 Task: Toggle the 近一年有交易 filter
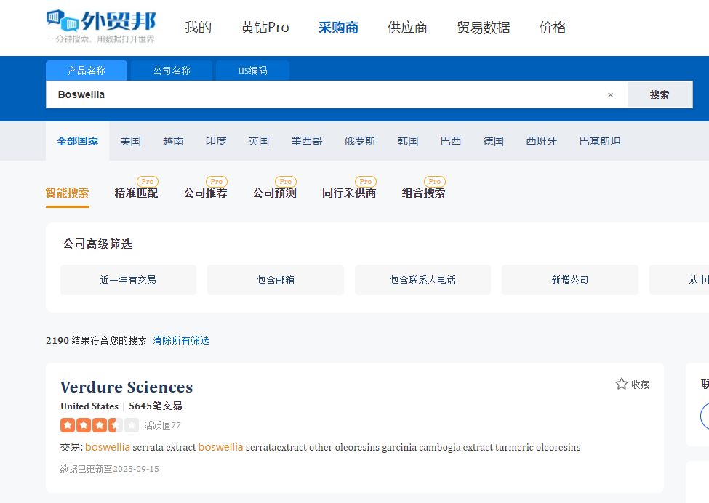click(128, 280)
